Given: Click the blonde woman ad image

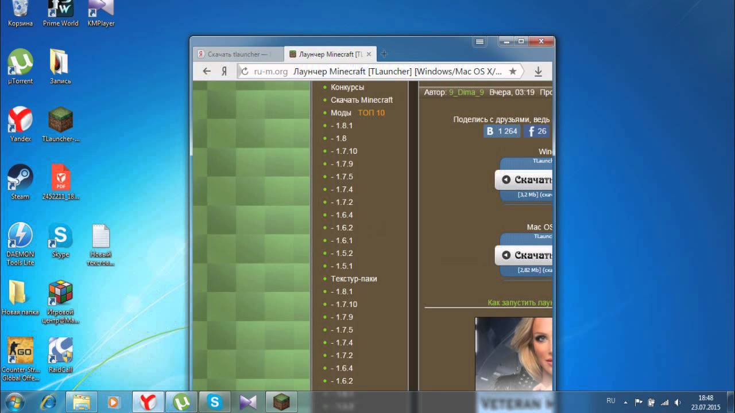Looking at the screenshot, I should tap(513, 354).
